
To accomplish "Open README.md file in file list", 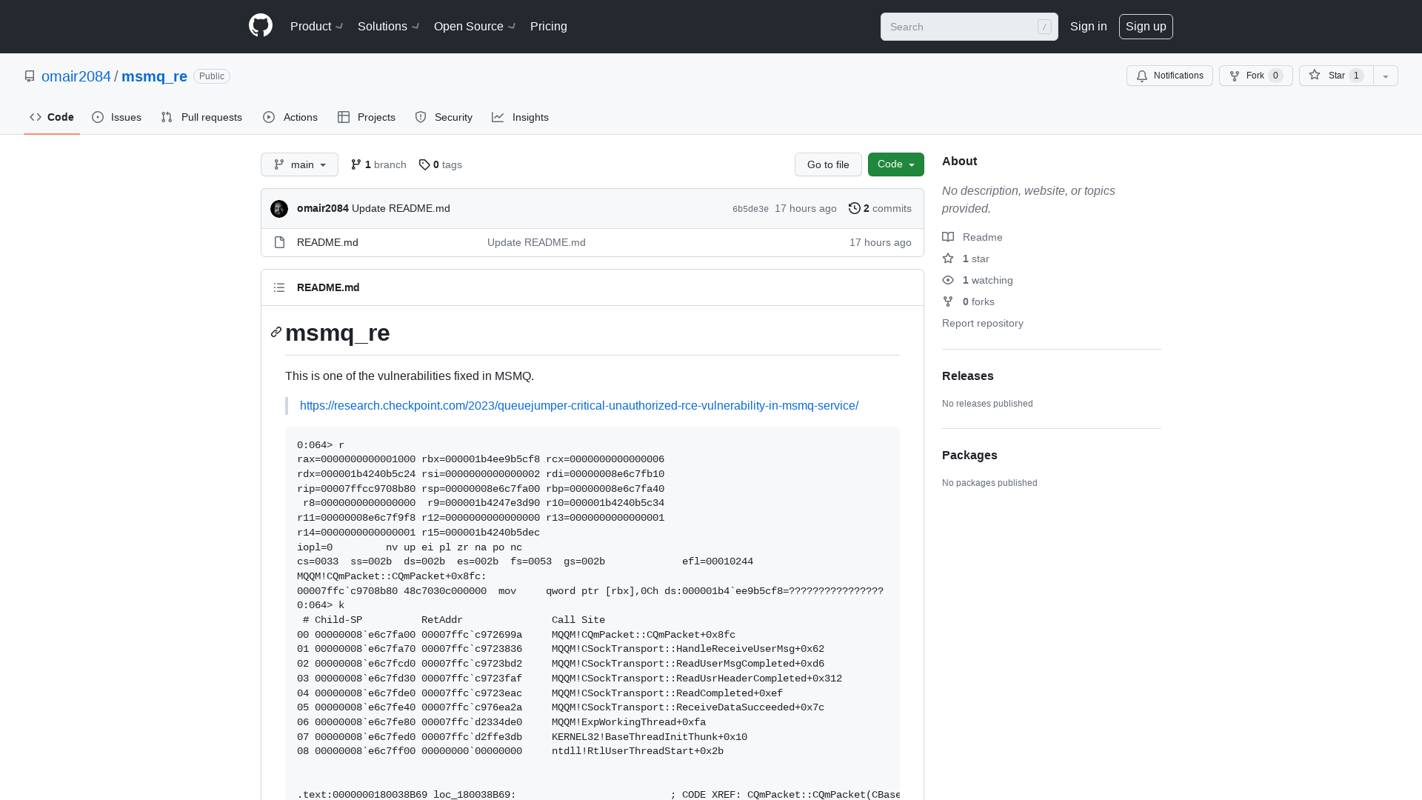I will 327,242.
